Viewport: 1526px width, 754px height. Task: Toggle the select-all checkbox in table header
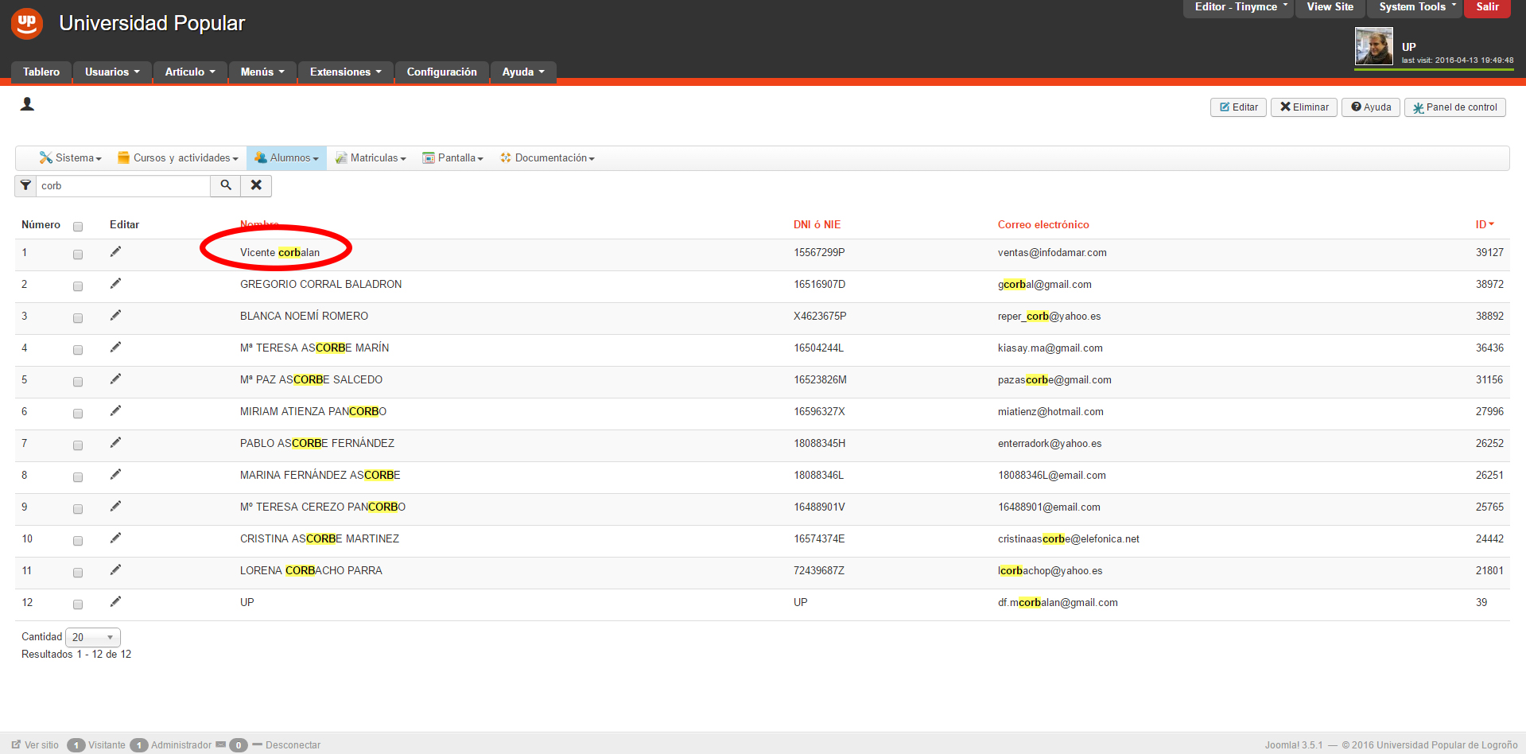[78, 227]
